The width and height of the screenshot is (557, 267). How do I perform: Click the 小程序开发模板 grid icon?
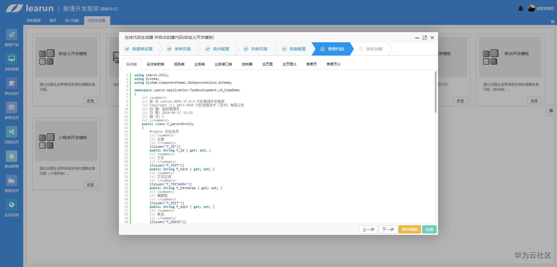pyautogui.click(x=47, y=141)
